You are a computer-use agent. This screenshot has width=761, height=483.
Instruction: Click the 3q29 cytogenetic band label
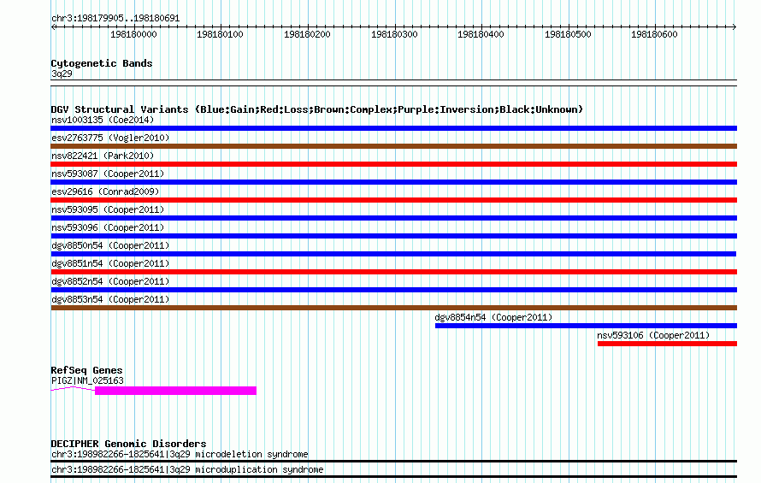62,74
